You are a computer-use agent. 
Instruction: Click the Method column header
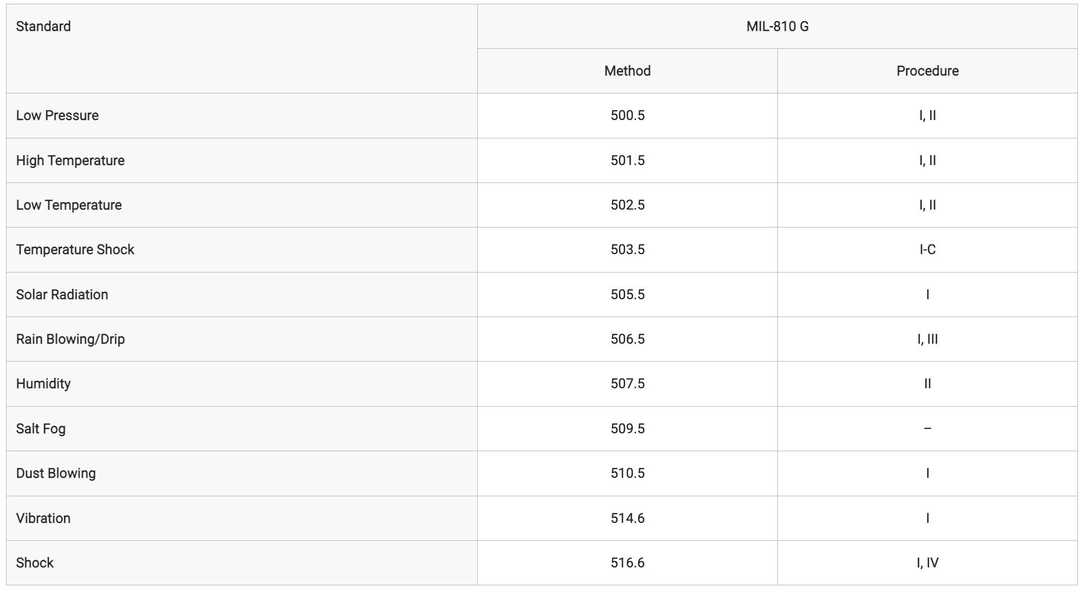pos(627,71)
